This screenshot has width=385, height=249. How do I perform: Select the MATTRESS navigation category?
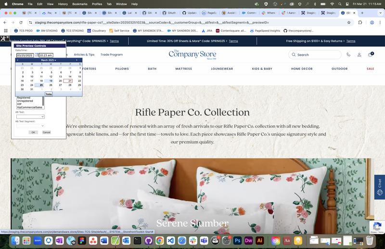pyautogui.click(x=183, y=69)
